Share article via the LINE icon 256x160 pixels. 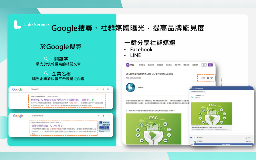pyautogui.click(x=212, y=78)
